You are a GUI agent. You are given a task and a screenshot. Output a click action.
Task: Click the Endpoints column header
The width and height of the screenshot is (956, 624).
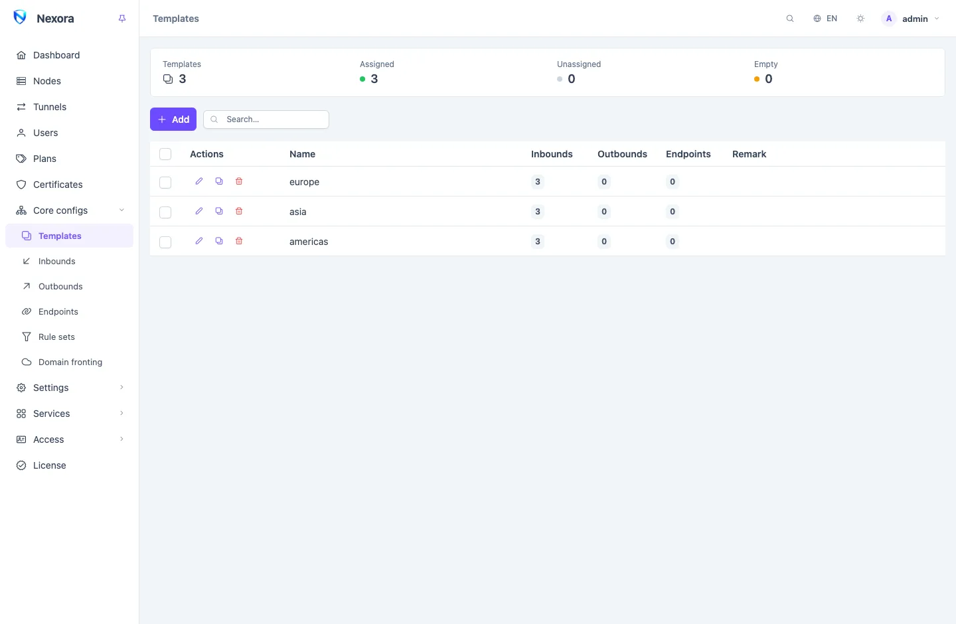click(x=688, y=154)
